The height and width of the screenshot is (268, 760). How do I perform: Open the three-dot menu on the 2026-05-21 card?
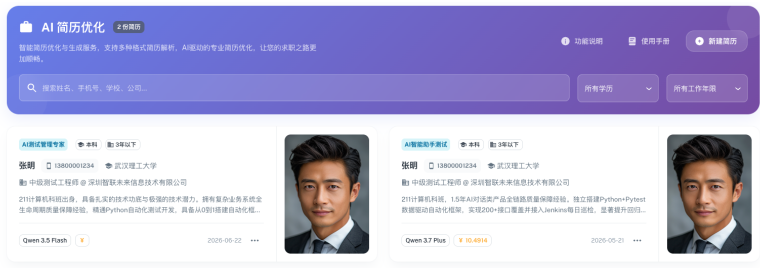click(637, 240)
